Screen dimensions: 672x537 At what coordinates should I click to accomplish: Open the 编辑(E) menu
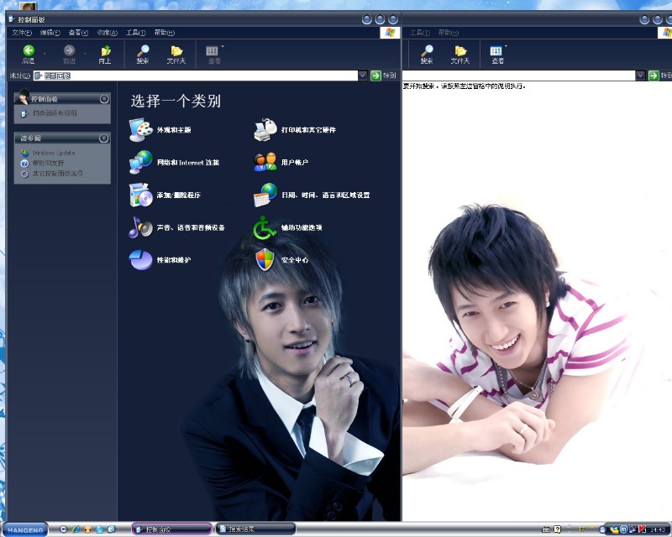pos(50,33)
